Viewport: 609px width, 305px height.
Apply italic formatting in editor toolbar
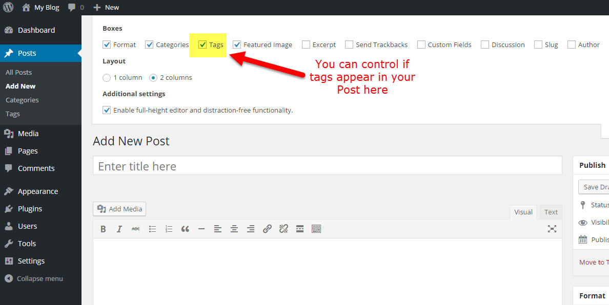tap(119, 229)
